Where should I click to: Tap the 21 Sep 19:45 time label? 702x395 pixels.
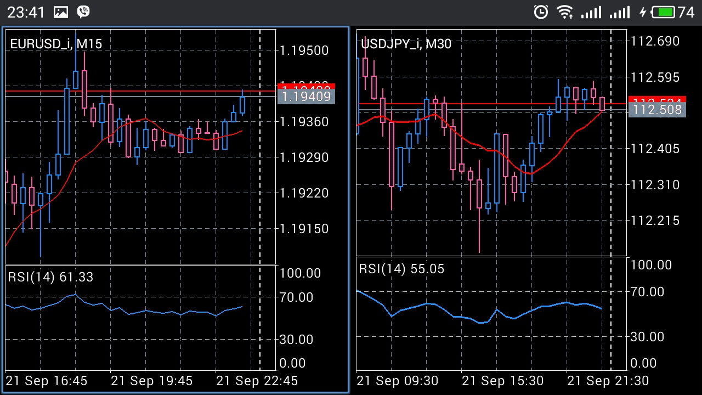[152, 381]
